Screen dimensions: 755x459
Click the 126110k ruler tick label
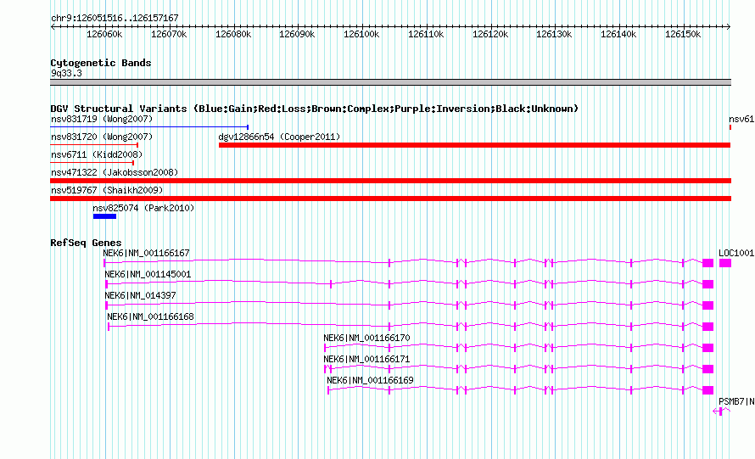coord(426,34)
